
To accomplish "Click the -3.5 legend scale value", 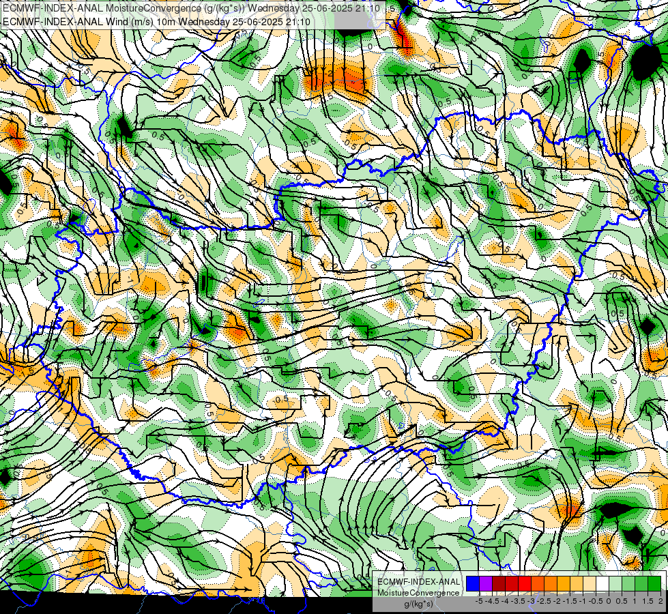I will point(518,601).
